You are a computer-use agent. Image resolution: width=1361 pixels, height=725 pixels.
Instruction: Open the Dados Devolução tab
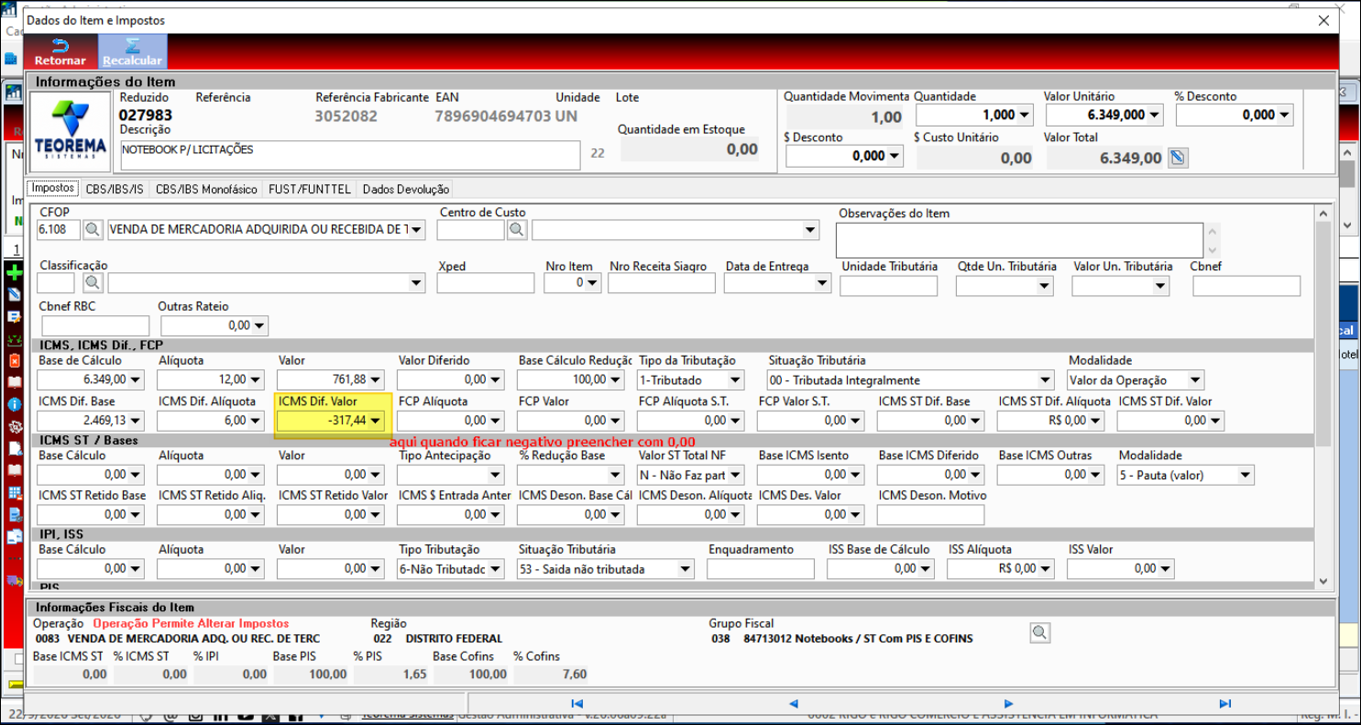(406, 189)
